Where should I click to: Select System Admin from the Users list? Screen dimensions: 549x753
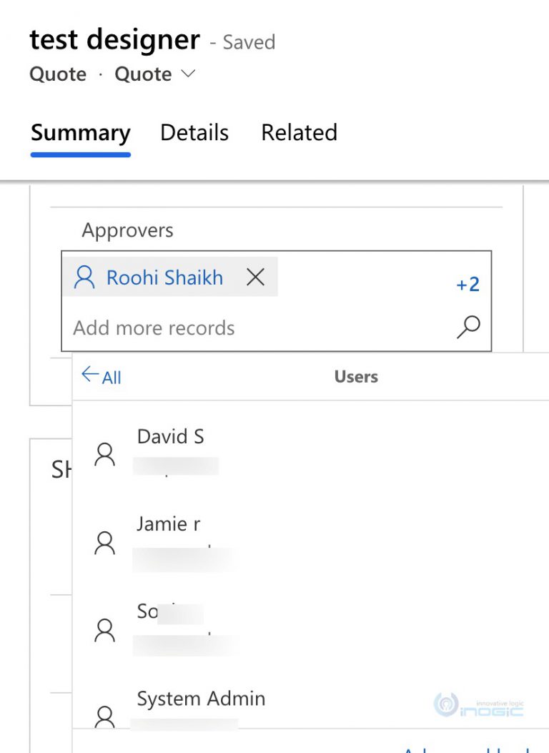(x=201, y=699)
